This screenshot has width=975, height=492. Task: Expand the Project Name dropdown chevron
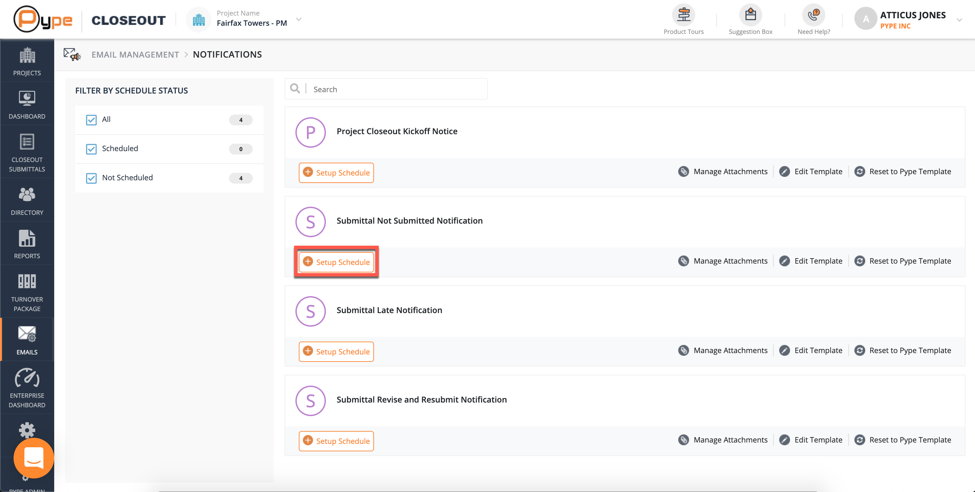click(298, 19)
